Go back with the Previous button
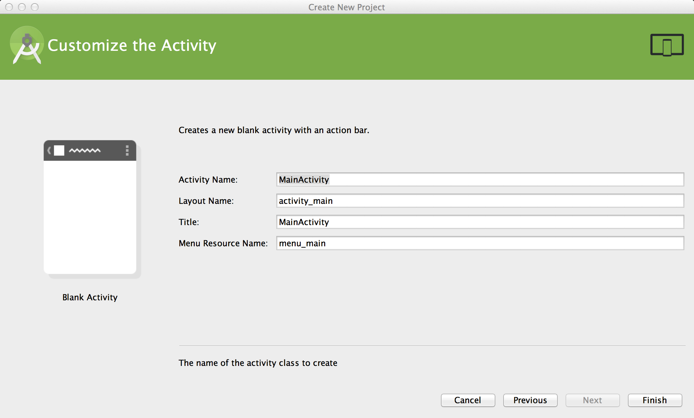This screenshot has width=694, height=418. [x=530, y=400]
